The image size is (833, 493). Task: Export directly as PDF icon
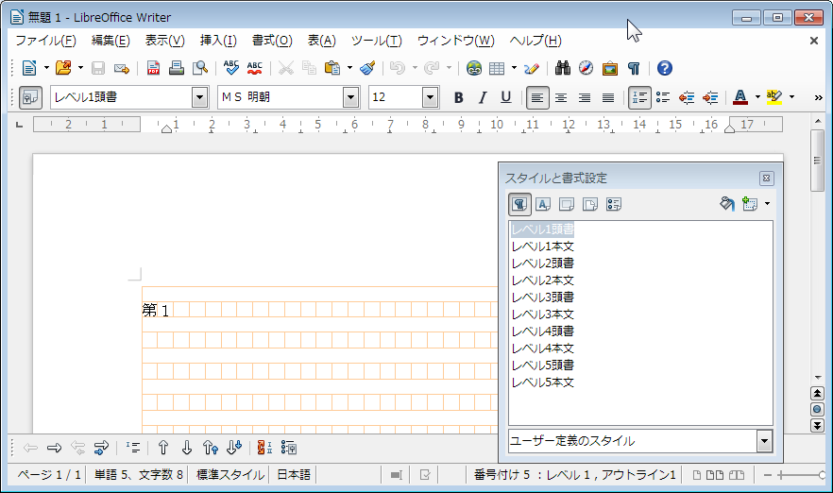pyautogui.click(x=153, y=68)
